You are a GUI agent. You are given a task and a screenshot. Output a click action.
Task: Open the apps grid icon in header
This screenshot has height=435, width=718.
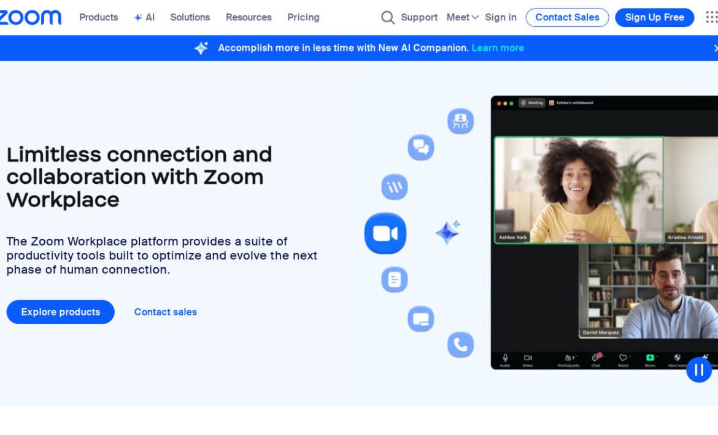tap(712, 17)
